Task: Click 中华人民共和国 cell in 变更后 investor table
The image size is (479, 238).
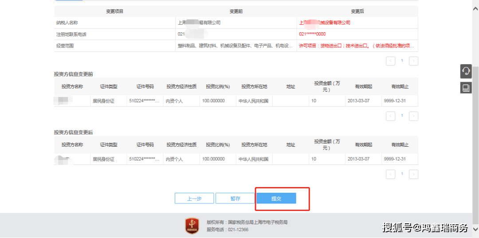Action: click(x=254, y=159)
